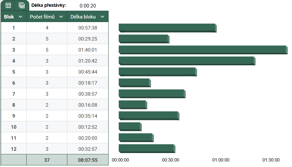
Task: Click the duration cell 01:40:01
Action: pos(88,50)
